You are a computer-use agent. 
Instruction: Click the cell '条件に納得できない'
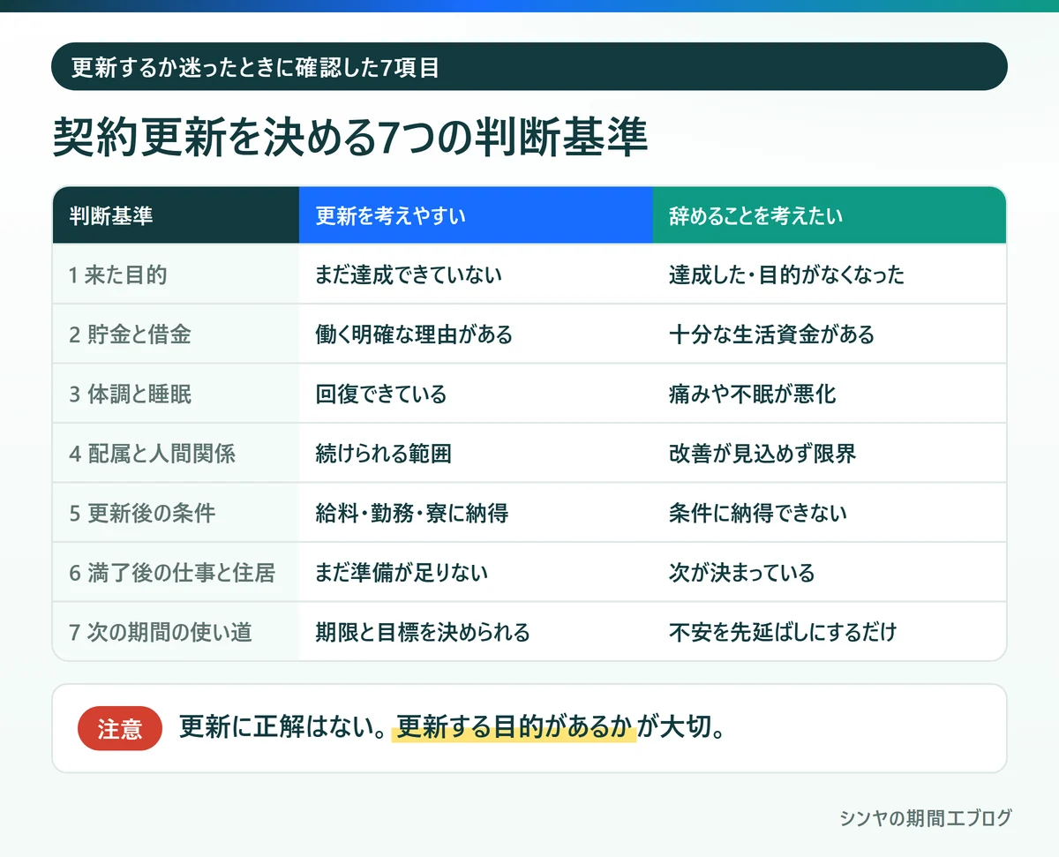[x=830, y=513]
